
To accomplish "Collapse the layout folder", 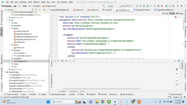I will 9,28.
